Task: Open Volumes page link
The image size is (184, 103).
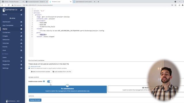Action: pos(5,43)
